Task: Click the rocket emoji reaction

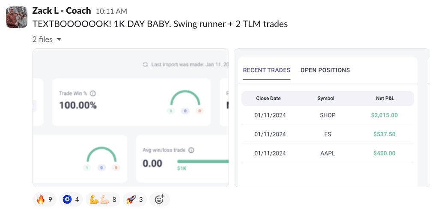Action: (134, 199)
